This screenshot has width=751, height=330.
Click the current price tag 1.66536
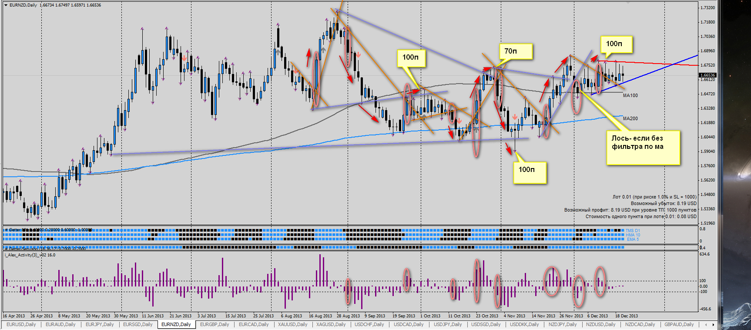(x=707, y=75)
